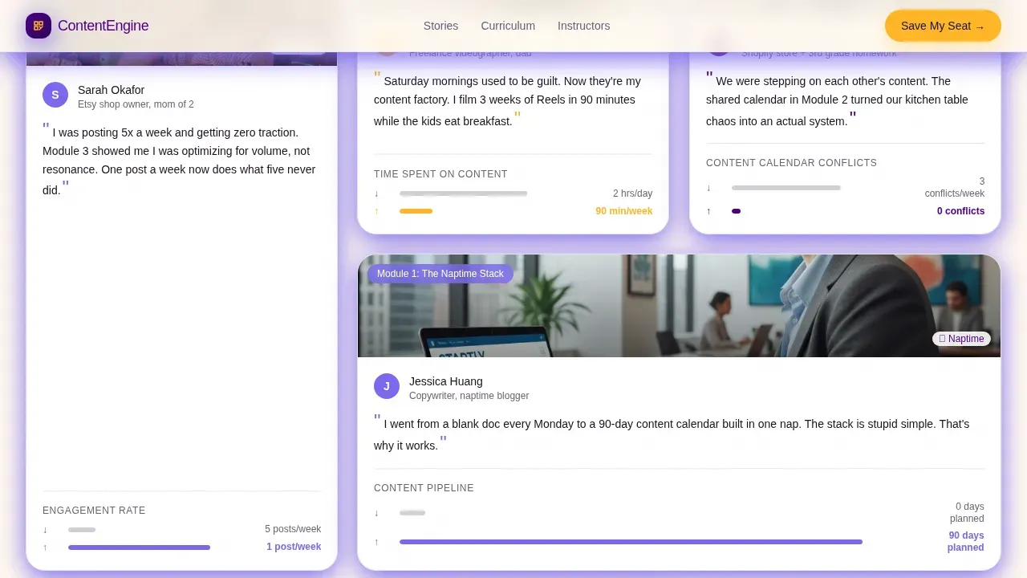Click the '90 min/week' value

(623, 211)
